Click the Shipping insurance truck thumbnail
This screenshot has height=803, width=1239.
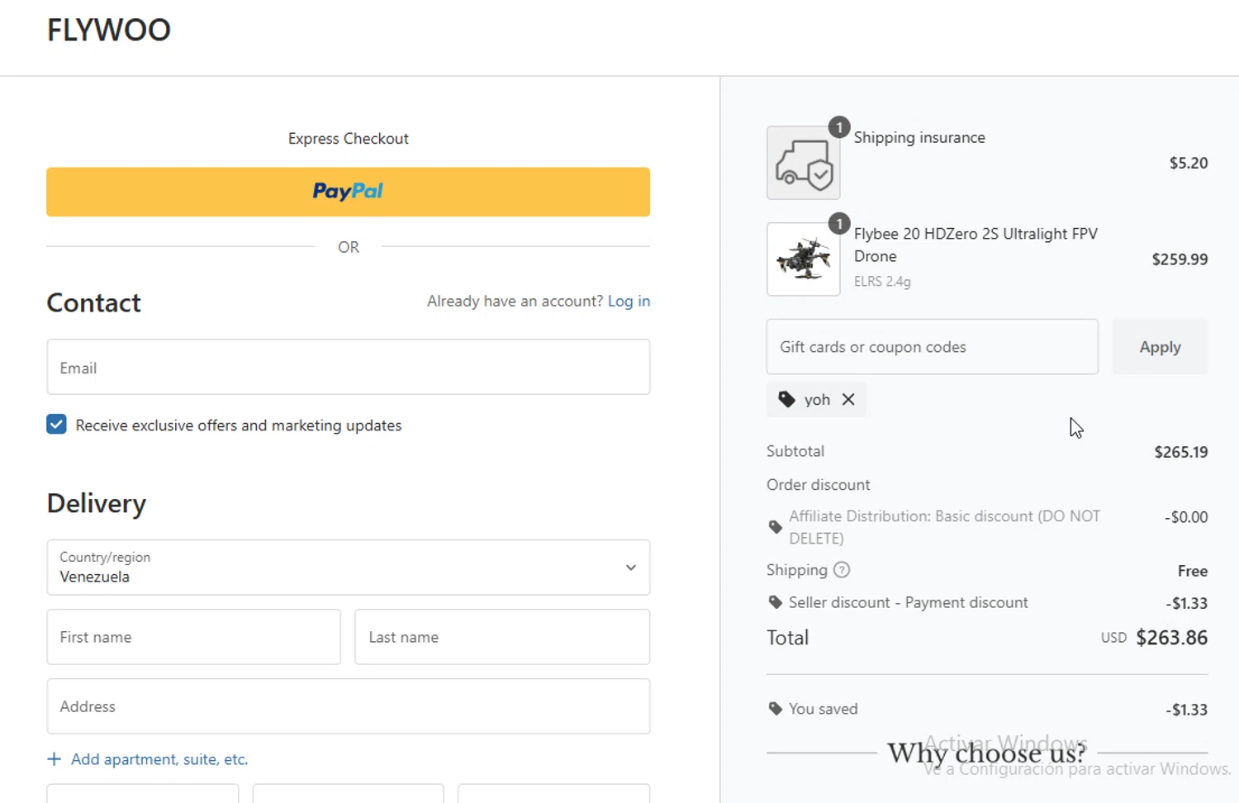point(803,163)
